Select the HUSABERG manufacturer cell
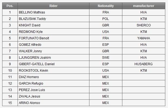The height and width of the screenshot is (108, 168). pos(143,64)
